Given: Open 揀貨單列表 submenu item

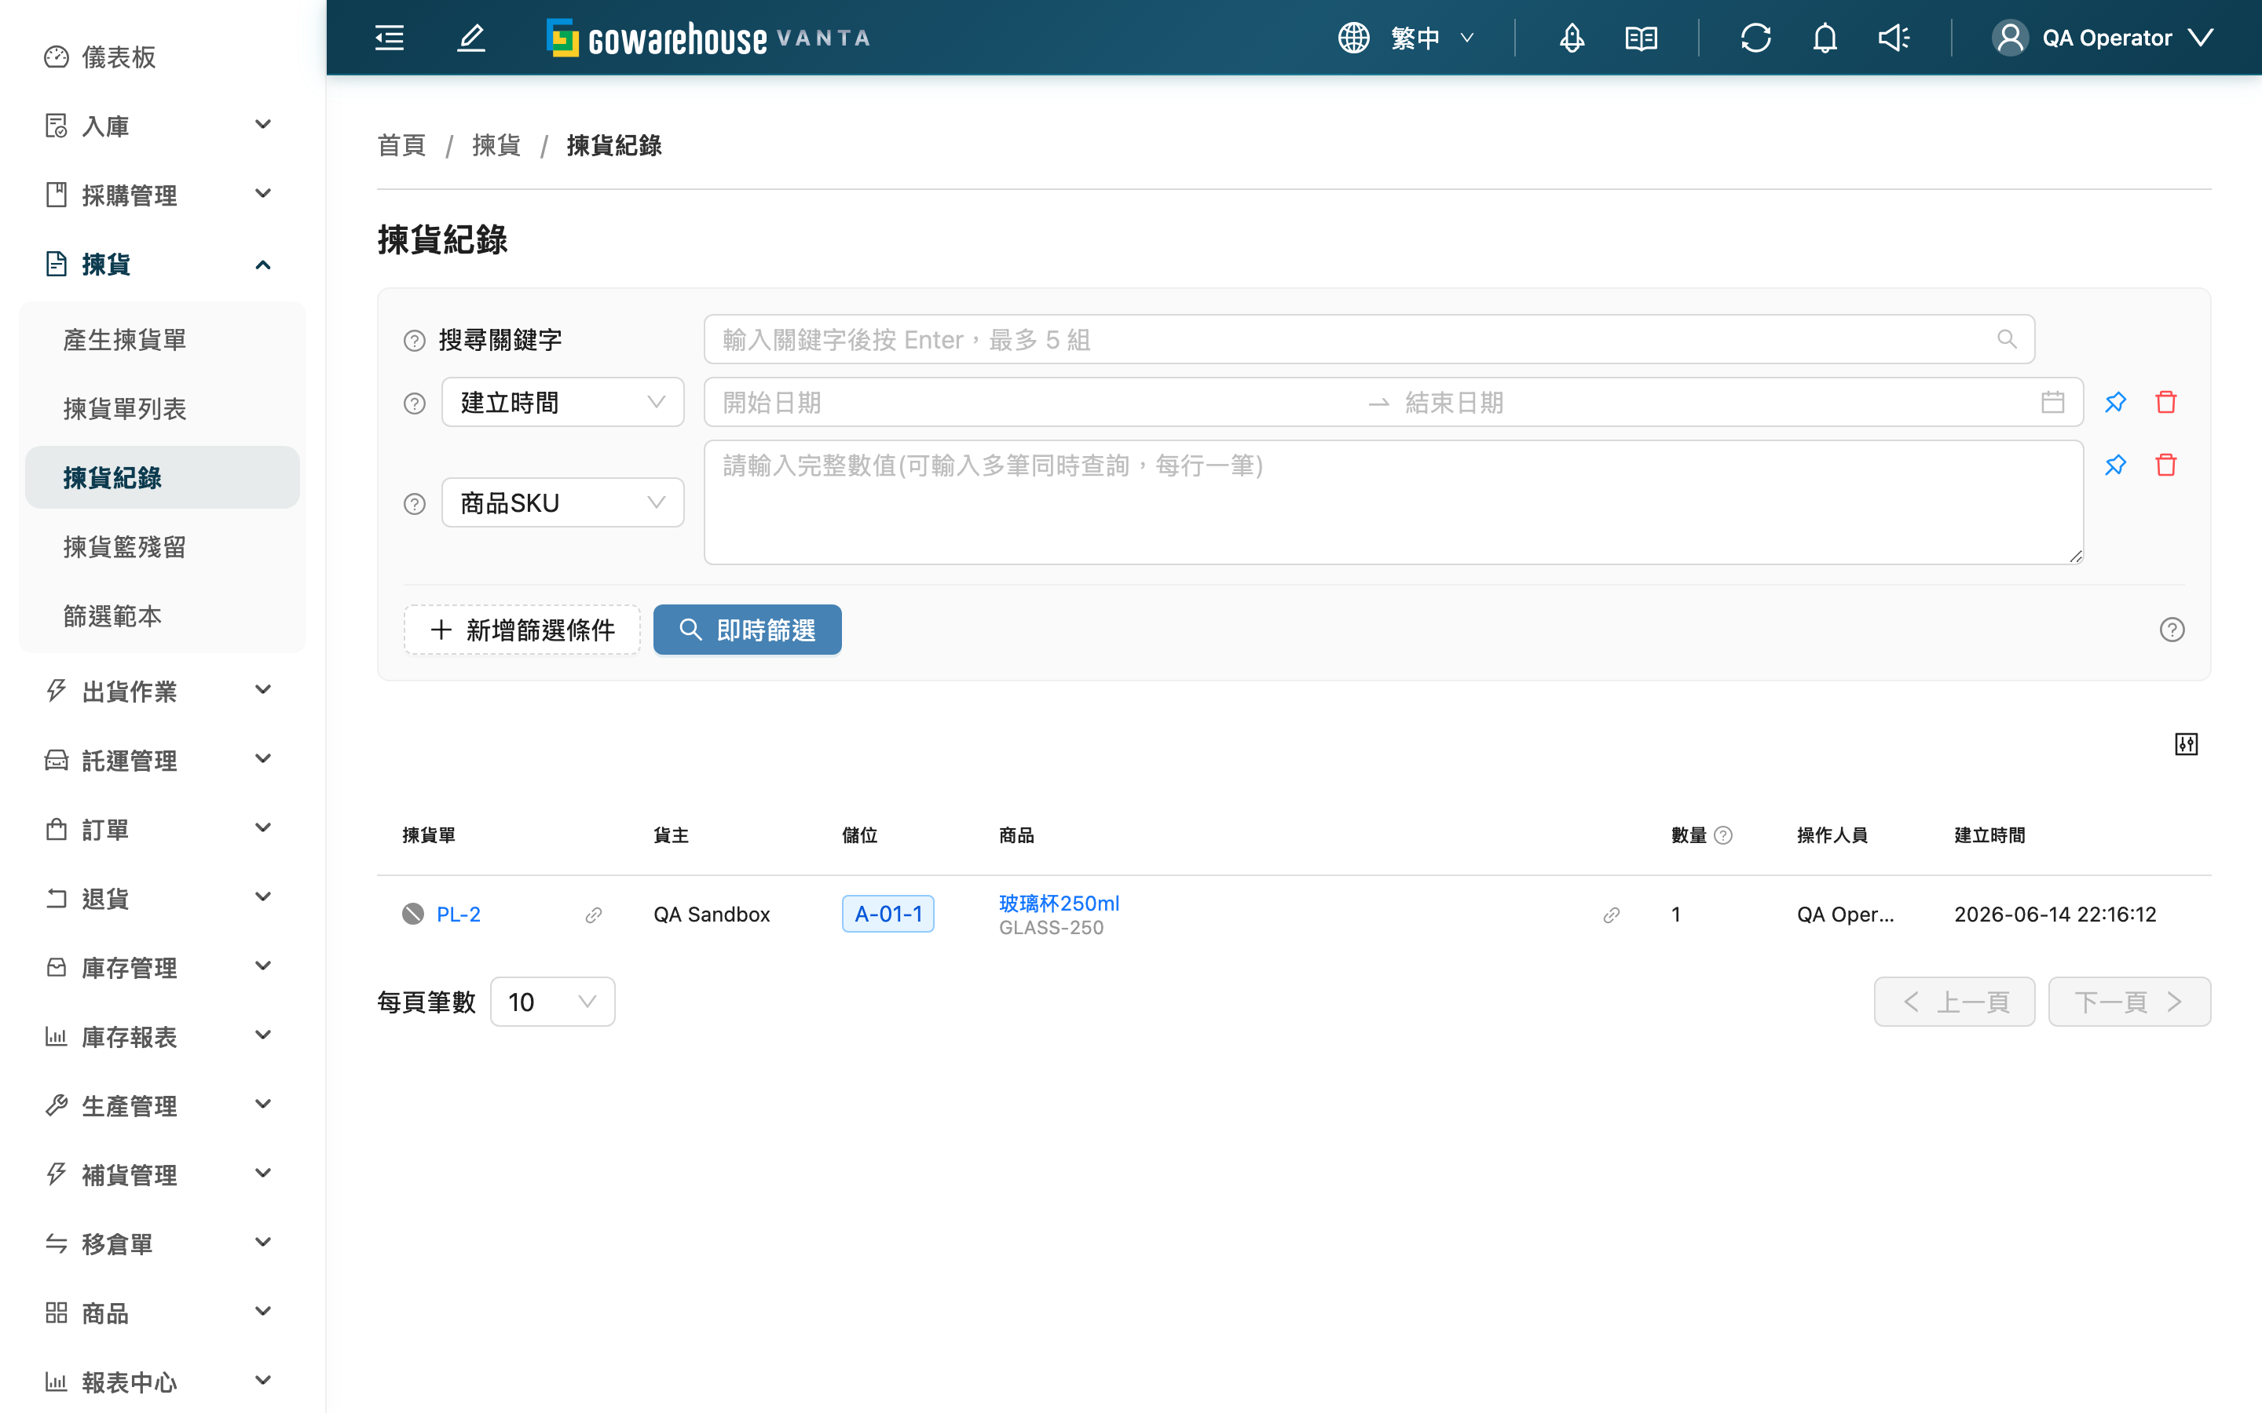Looking at the screenshot, I should pyautogui.click(x=163, y=408).
